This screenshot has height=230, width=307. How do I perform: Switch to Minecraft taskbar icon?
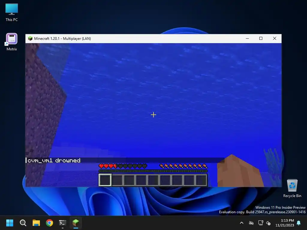point(76,223)
